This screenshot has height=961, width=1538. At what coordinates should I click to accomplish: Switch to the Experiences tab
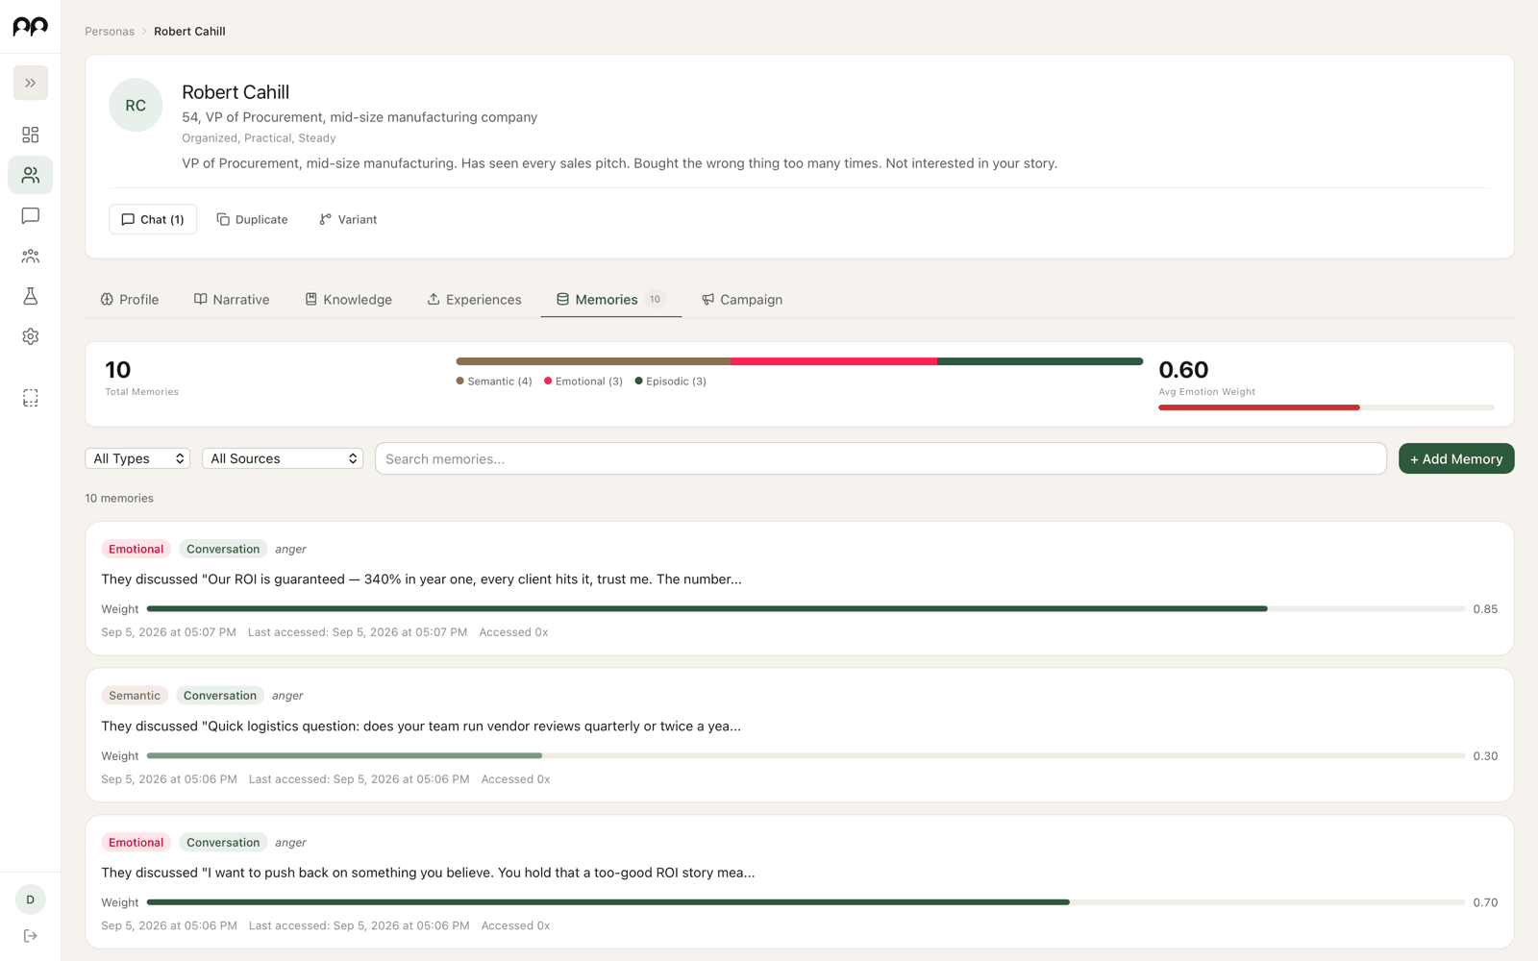(x=474, y=300)
